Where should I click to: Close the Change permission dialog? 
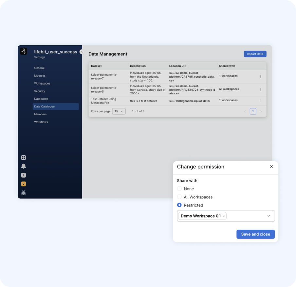tap(271, 166)
